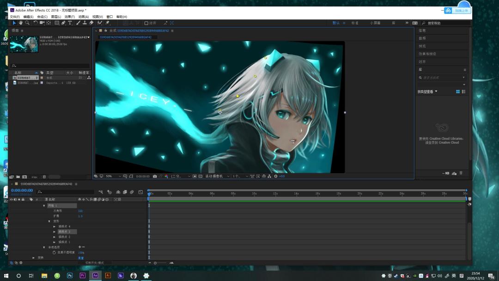Click the 重置 reset link for 变换
499x281 pixels.
point(81,258)
